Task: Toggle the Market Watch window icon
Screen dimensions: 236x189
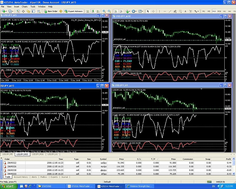Action: [18, 11]
